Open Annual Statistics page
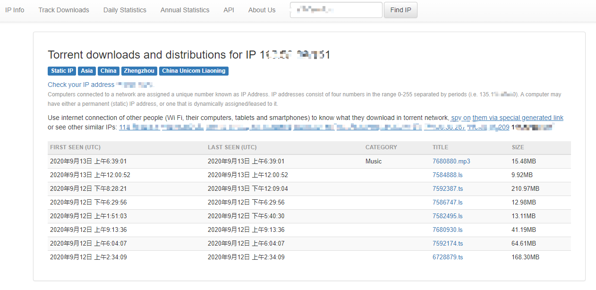This screenshot has width=596, height=290. click(185, 10)
